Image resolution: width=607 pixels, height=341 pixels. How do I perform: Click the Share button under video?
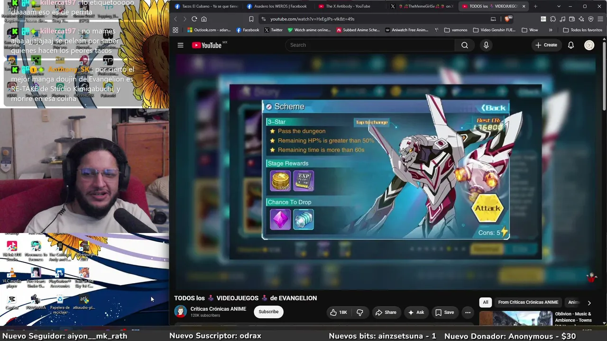tap(386, 312)
